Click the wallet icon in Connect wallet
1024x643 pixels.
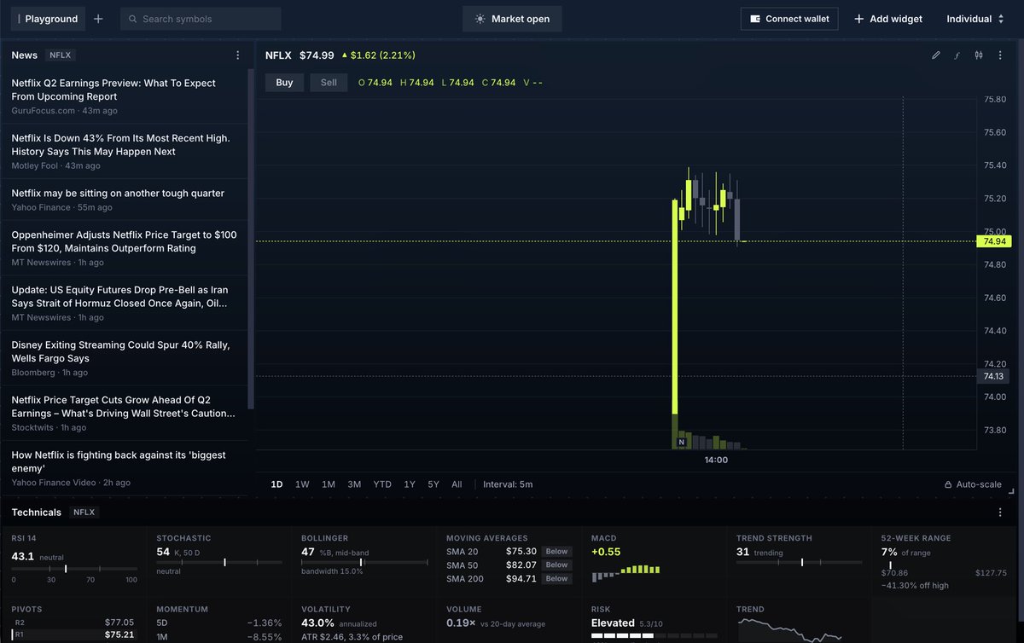[755, 19]
